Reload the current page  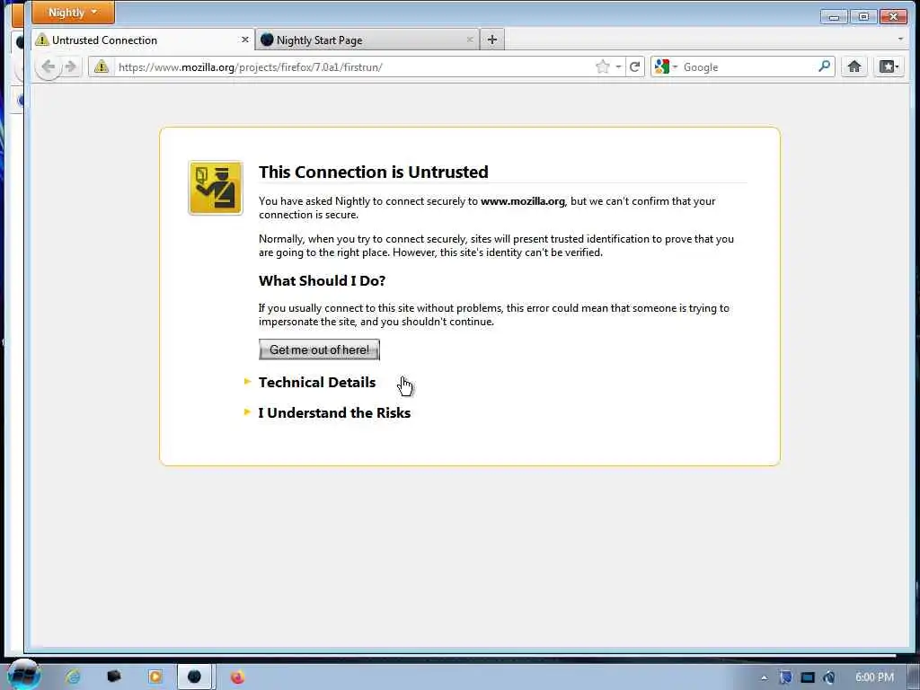(x=634, y=66)
